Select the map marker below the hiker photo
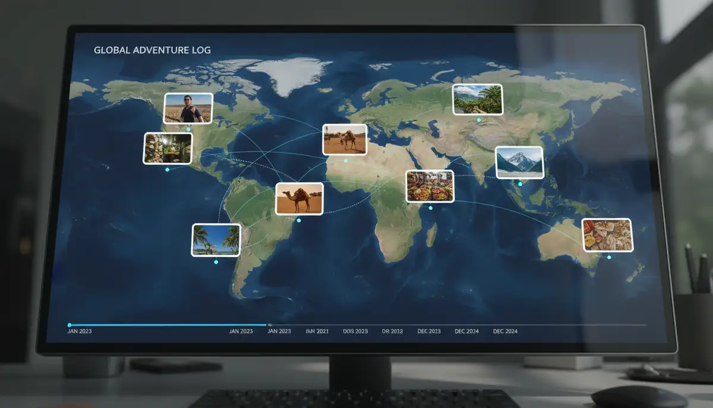The width and height of the screenshot is (713, 408). tap(189, 128)
